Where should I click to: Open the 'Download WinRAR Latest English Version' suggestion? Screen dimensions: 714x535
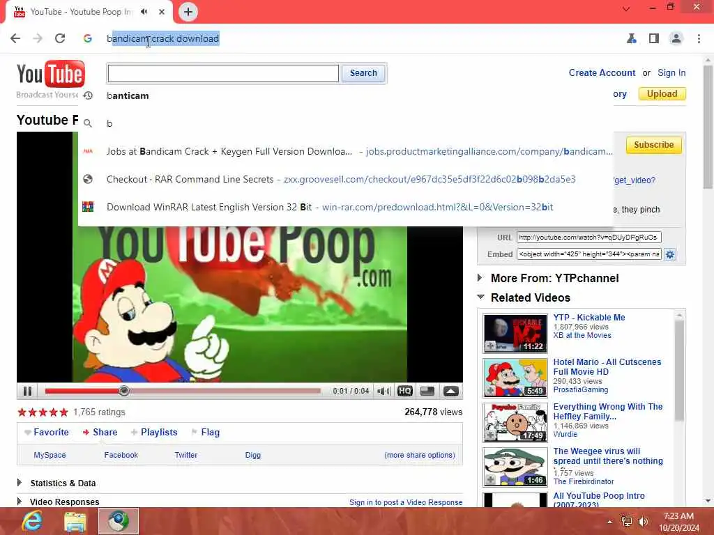click(346, 207)
